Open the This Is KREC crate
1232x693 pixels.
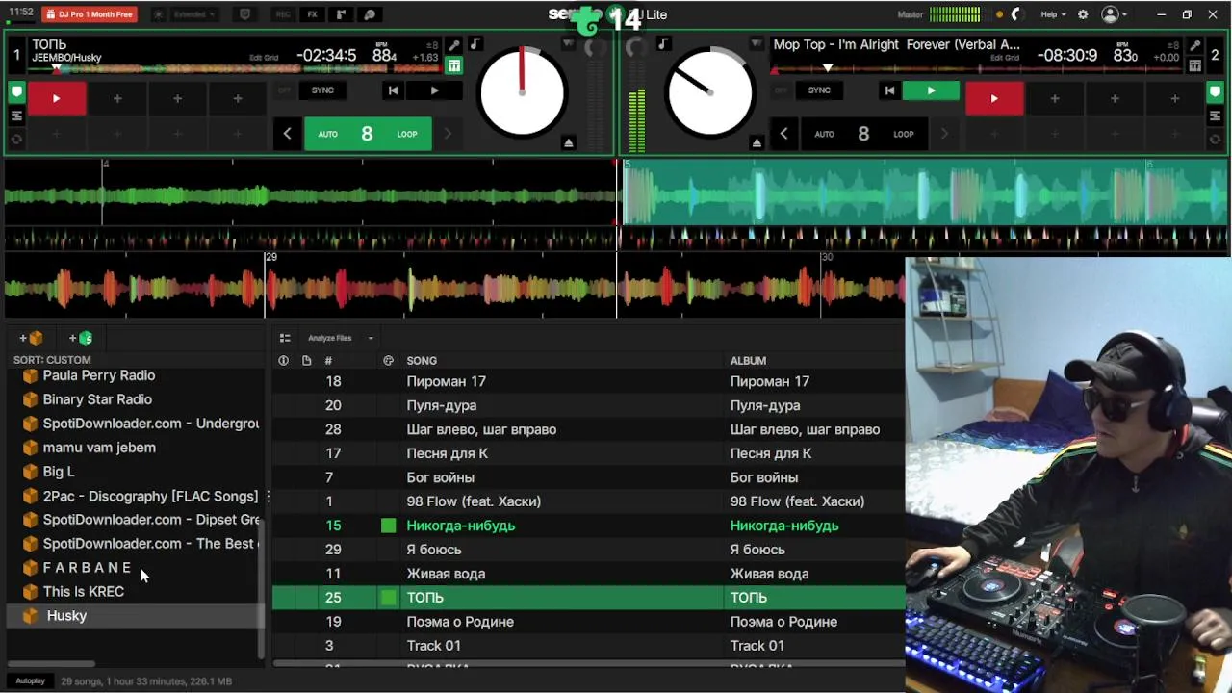(84, 592)
